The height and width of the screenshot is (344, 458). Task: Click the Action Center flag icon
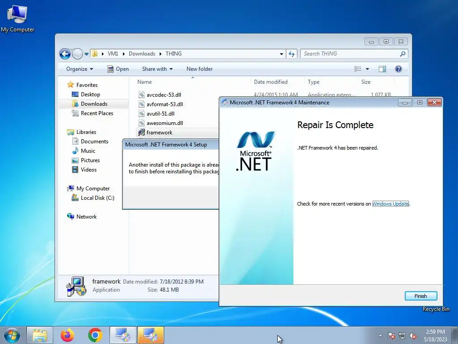391,335
